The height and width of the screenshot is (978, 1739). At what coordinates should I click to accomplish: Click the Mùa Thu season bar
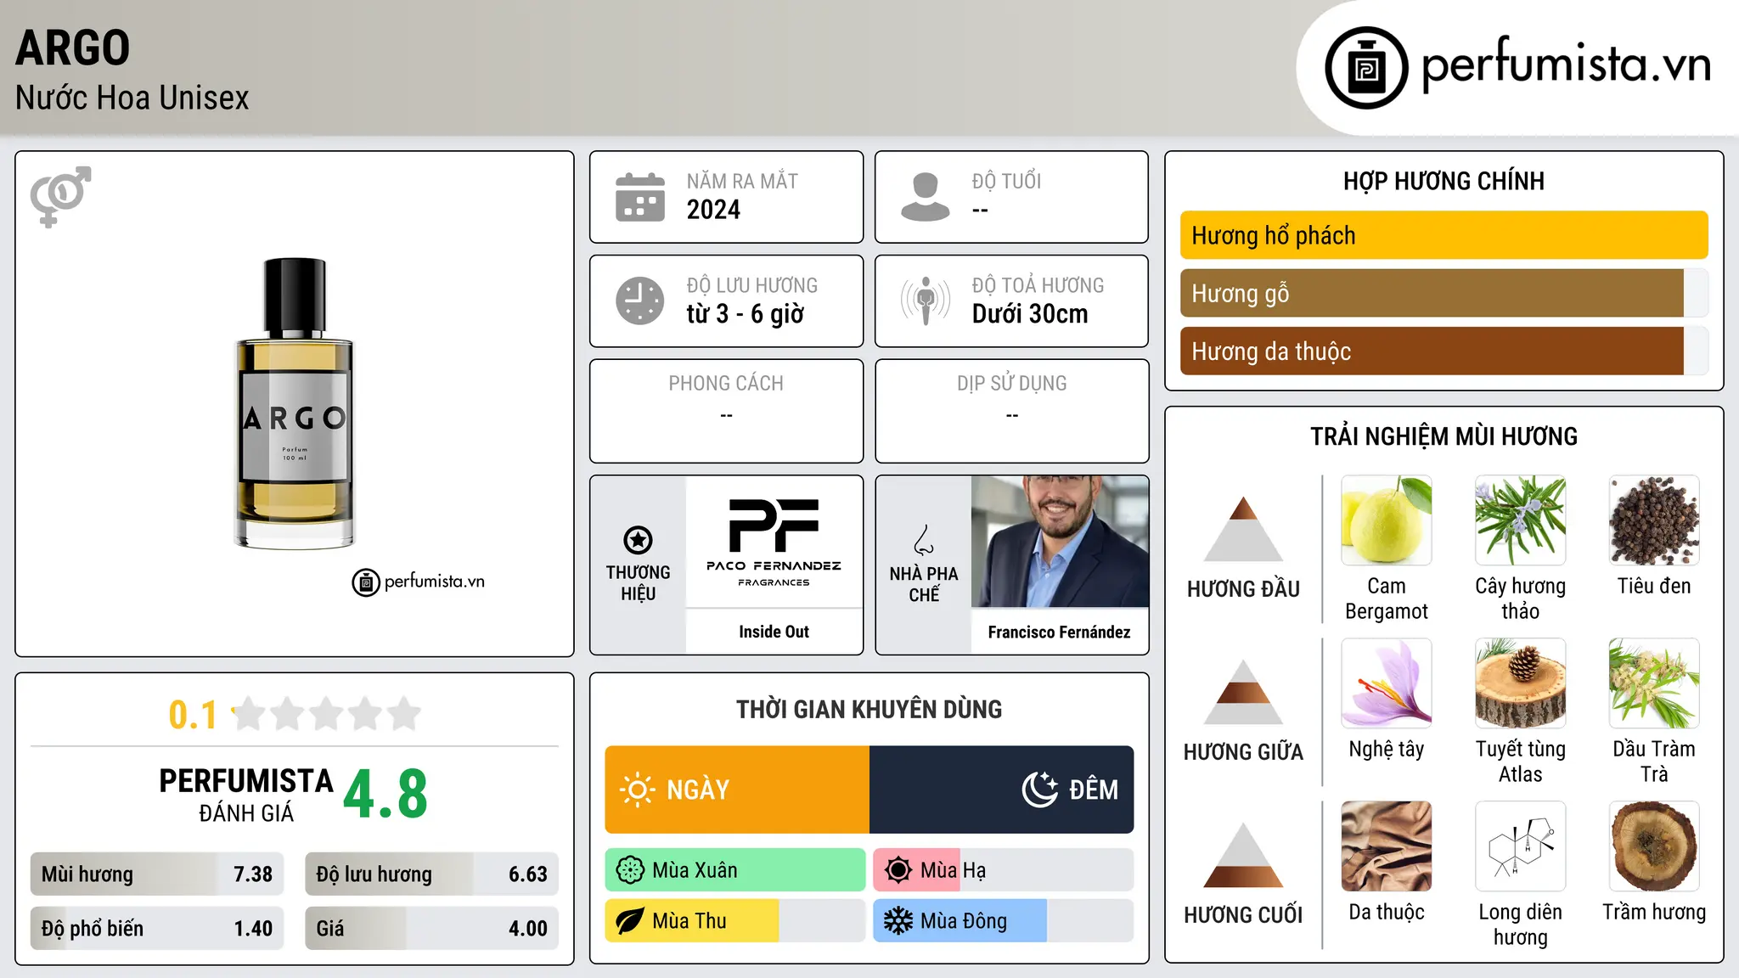click(x=735, y=921)
